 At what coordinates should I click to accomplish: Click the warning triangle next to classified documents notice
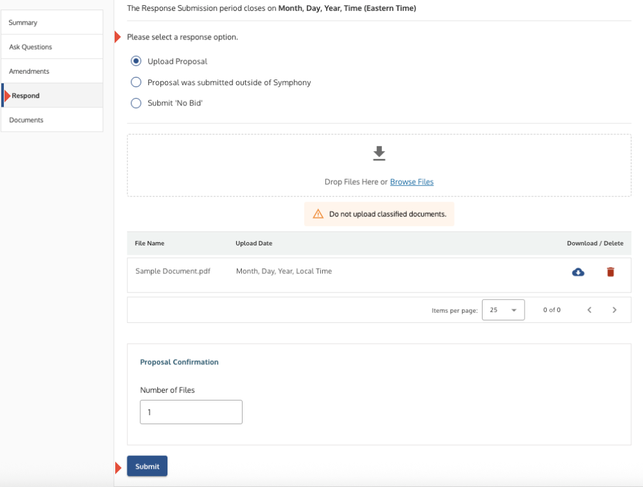[317, 214]
